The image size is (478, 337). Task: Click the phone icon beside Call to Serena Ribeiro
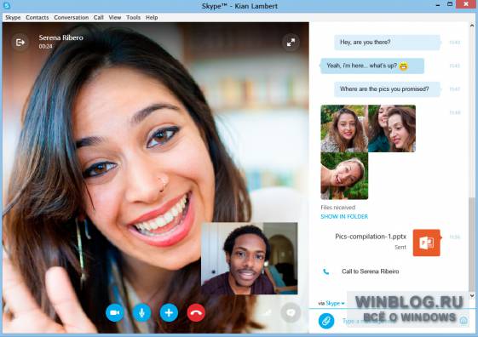pos(325,271)
